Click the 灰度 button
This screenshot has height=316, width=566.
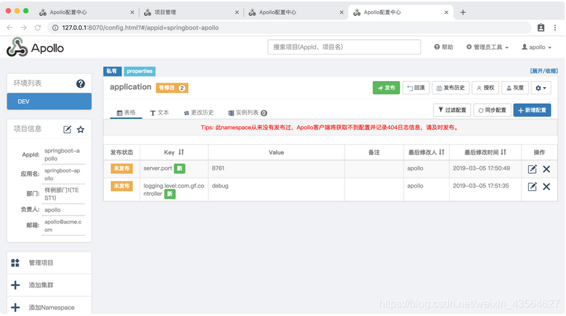tap(515, 88)
